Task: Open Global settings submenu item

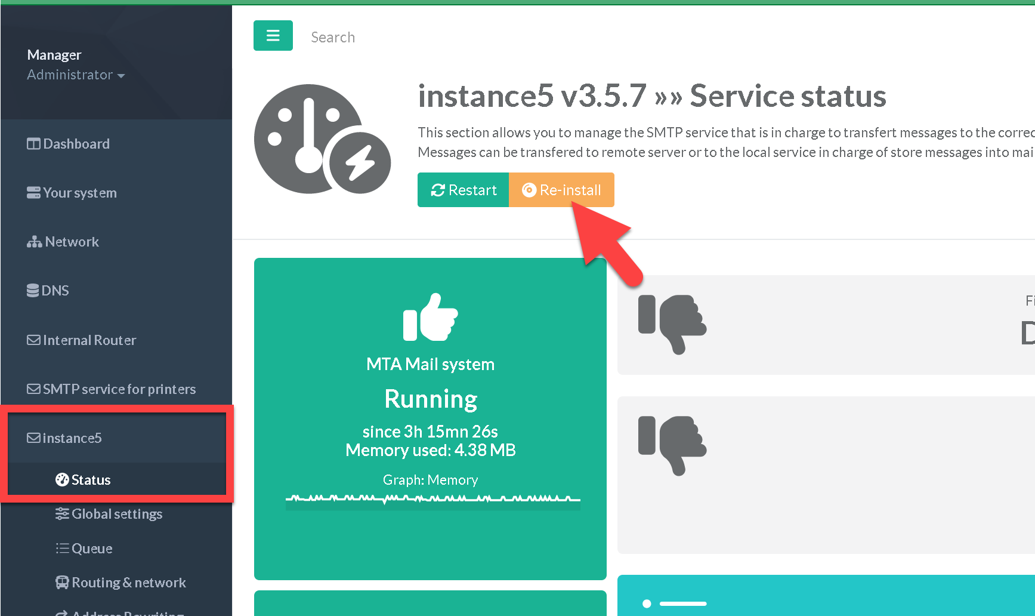Action: [116, 514]
